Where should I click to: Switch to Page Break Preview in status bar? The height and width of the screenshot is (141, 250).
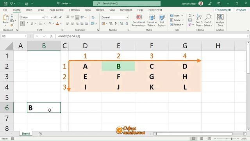point(209,139)
